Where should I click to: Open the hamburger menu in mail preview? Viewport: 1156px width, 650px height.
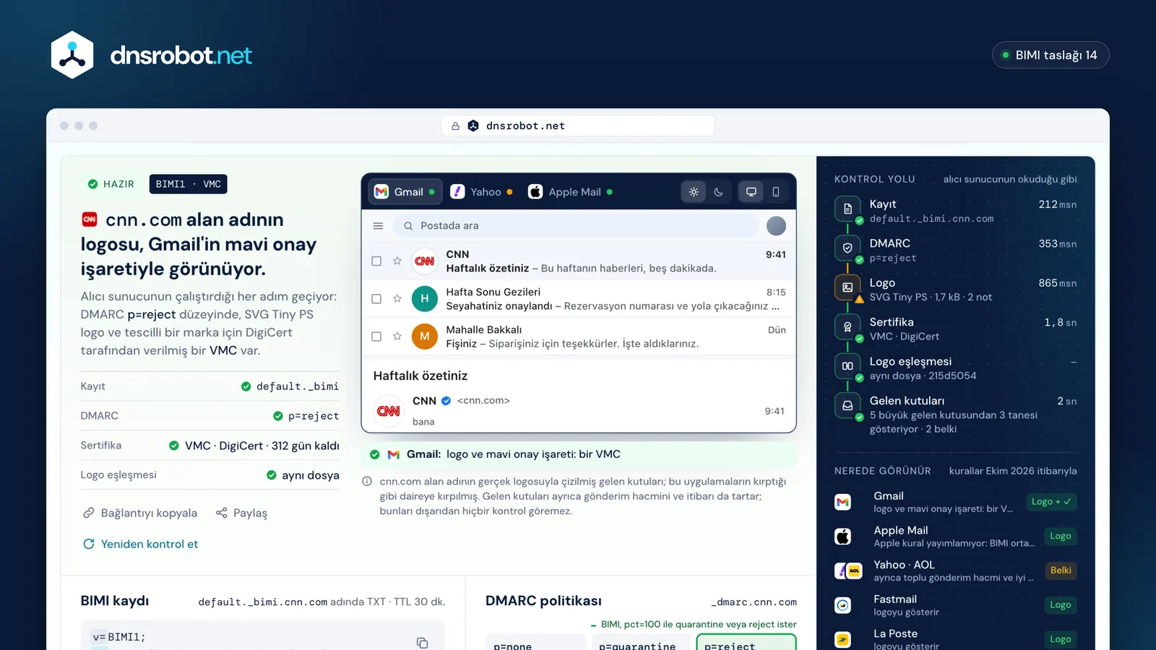click(378, 226)
